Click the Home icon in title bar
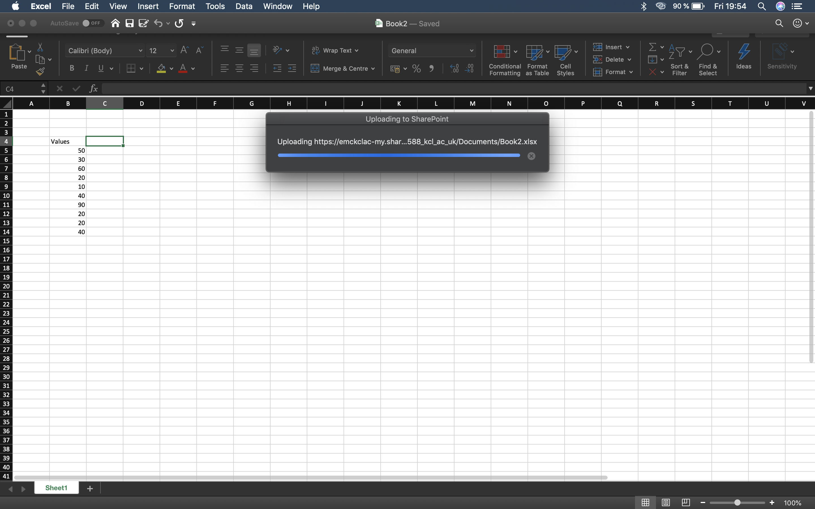815x509 pixels. 115,23
